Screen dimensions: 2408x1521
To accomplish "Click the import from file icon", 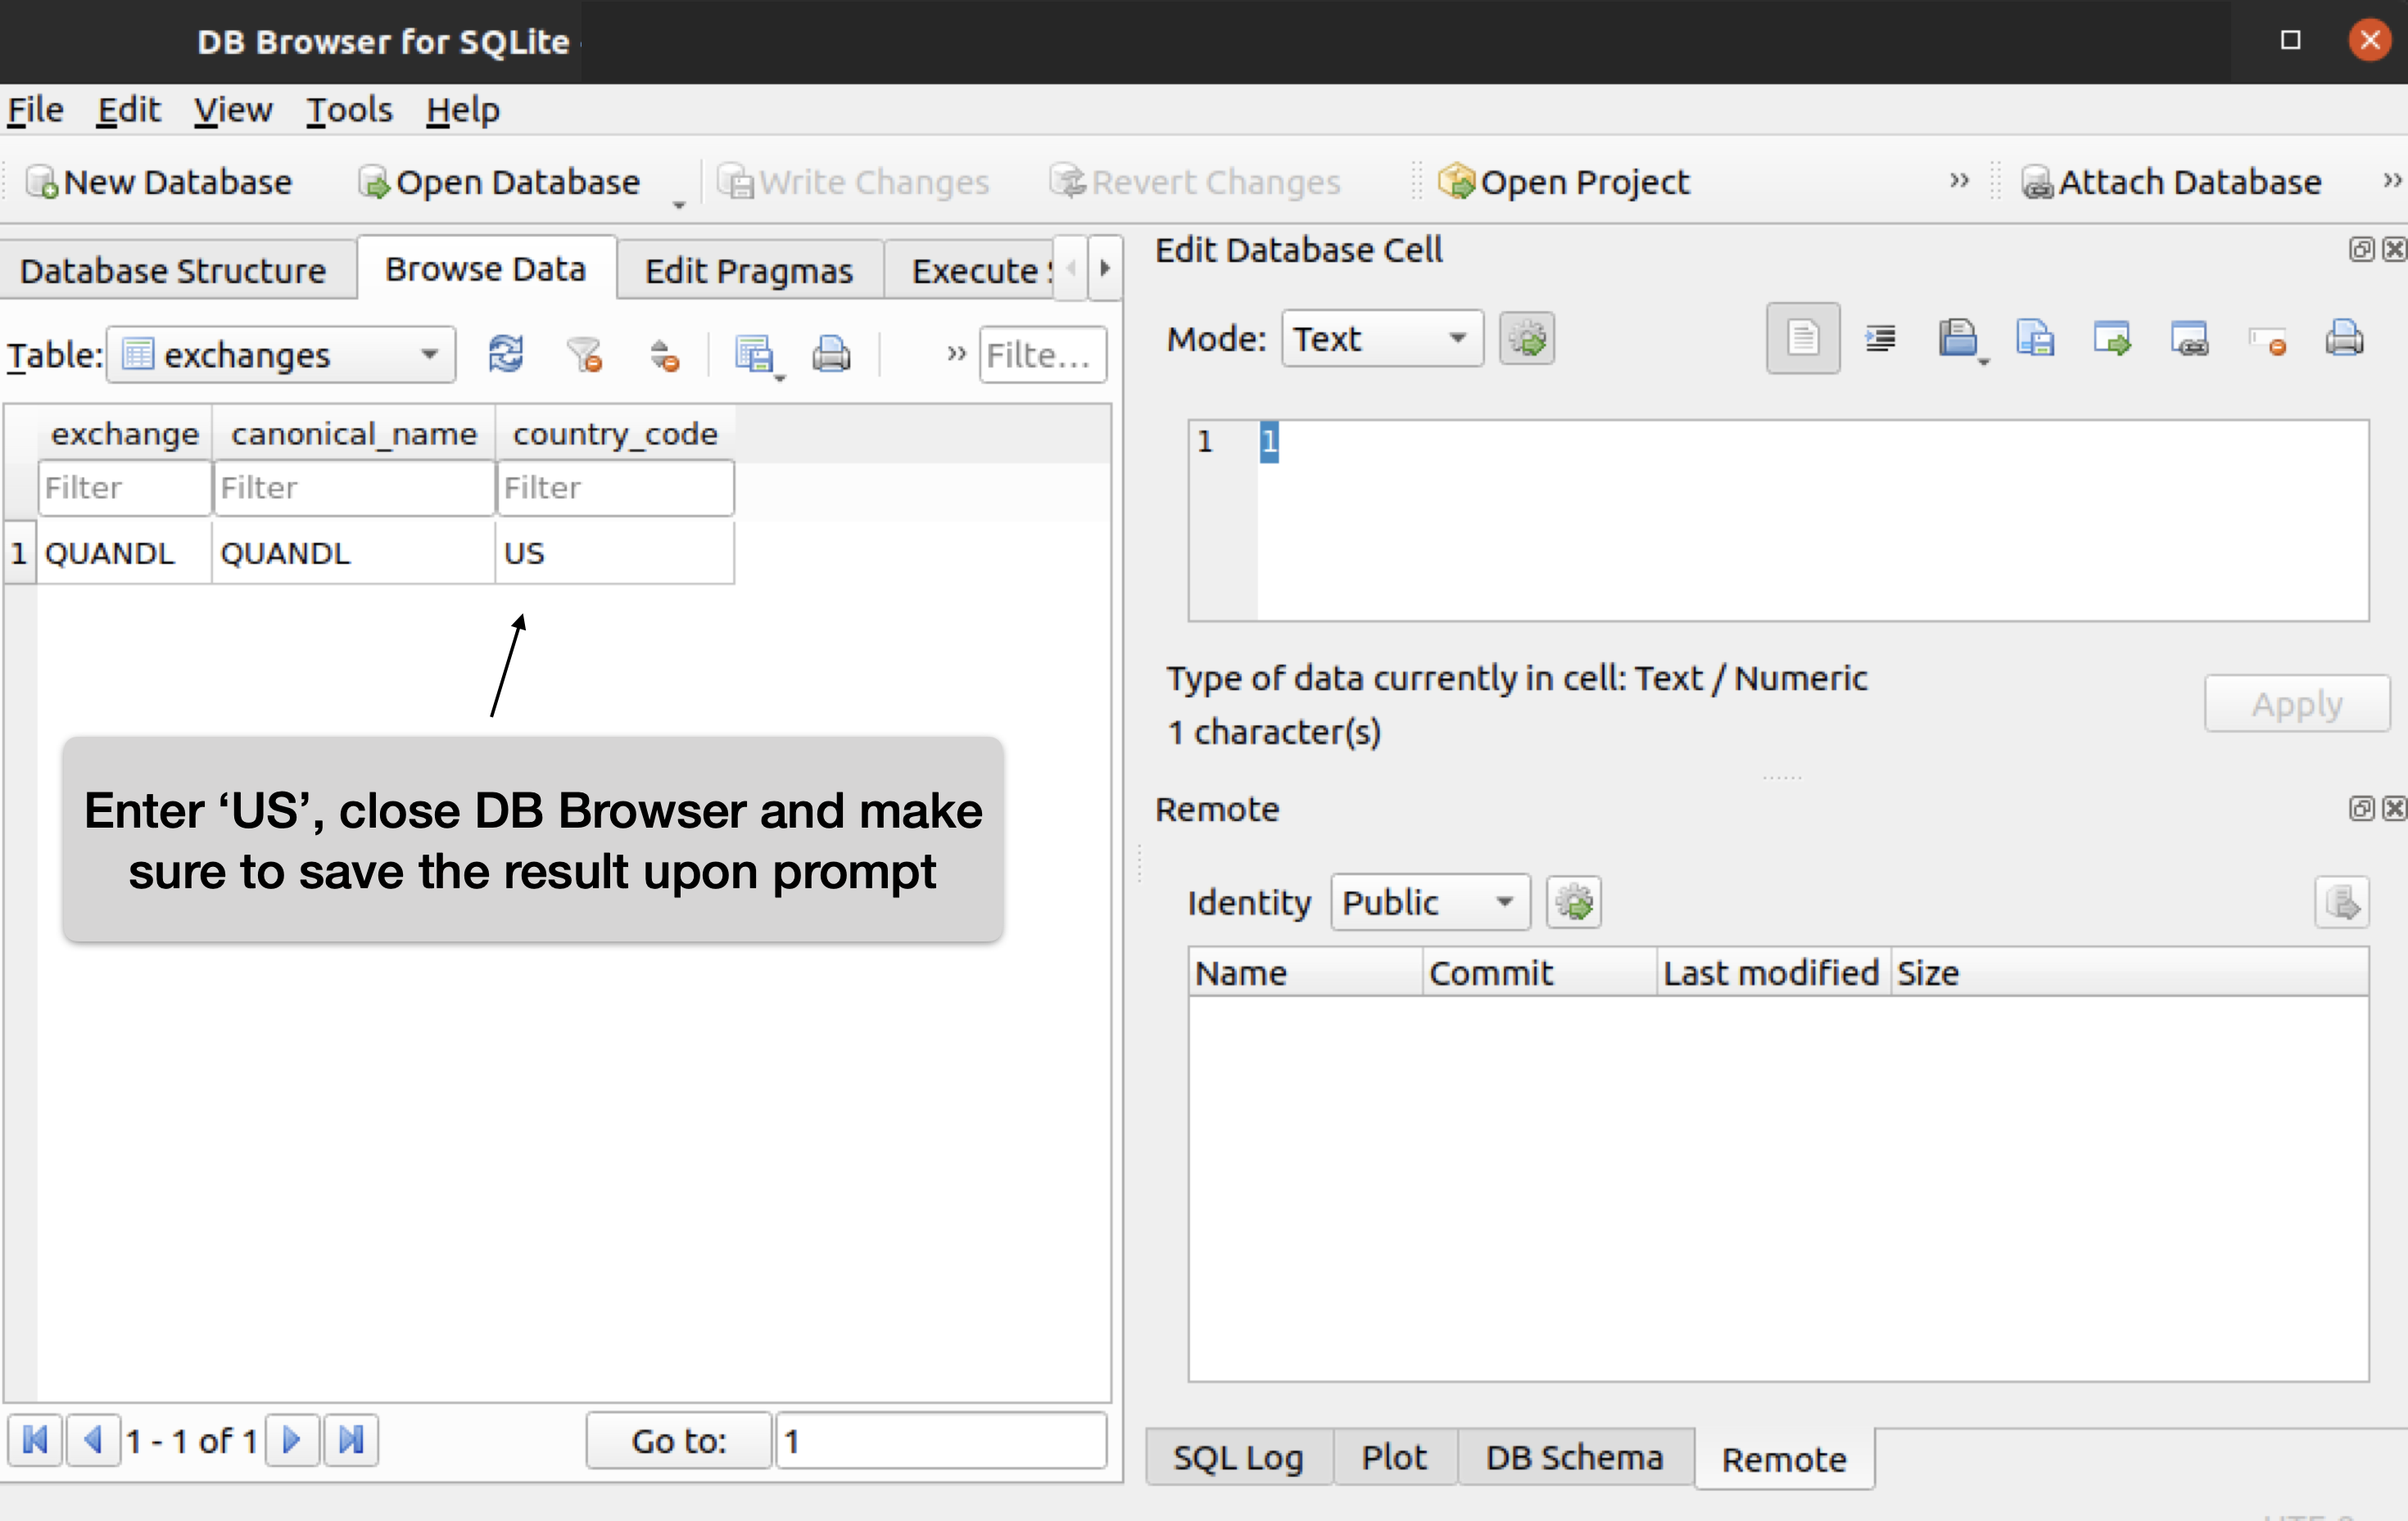I will point(1957,339).
